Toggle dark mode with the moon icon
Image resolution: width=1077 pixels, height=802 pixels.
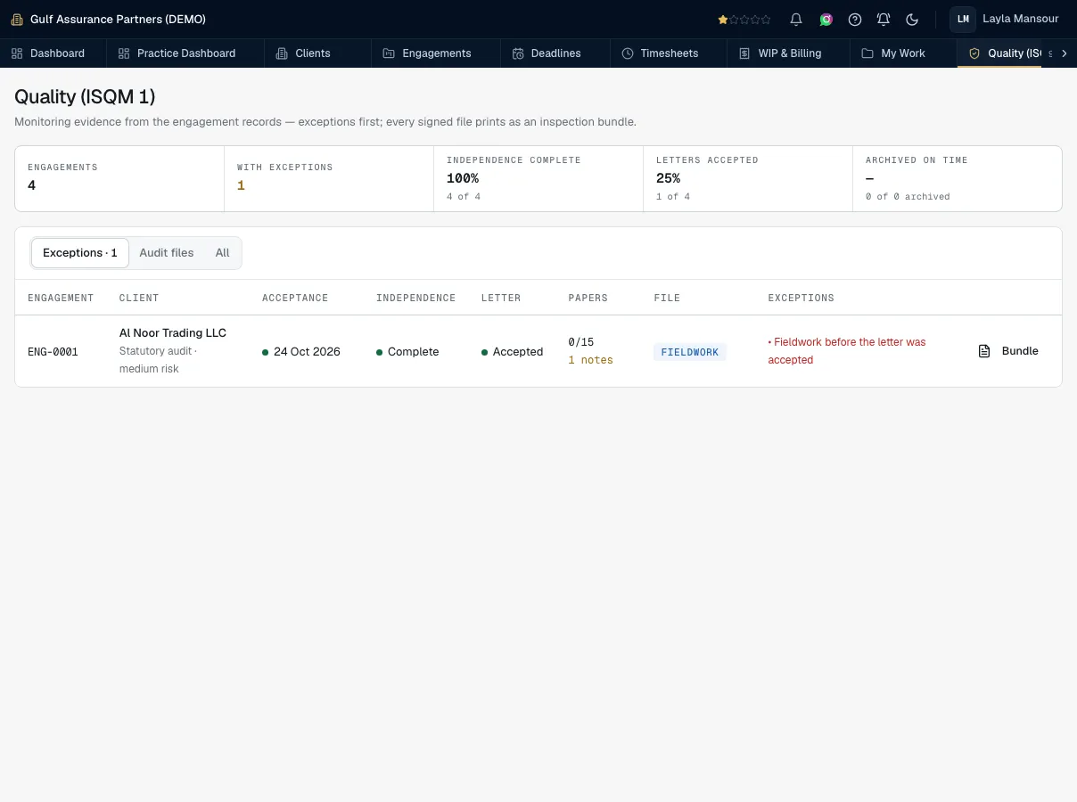coord(912,19)
